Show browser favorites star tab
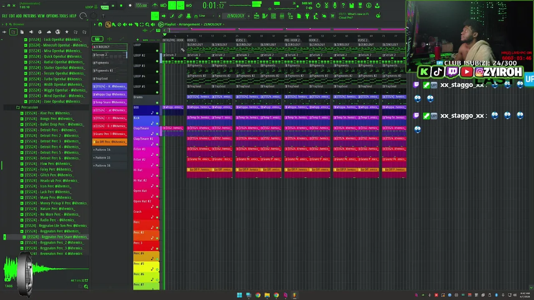534x300 pixels. pyautogui.click(x=67, y=32)
